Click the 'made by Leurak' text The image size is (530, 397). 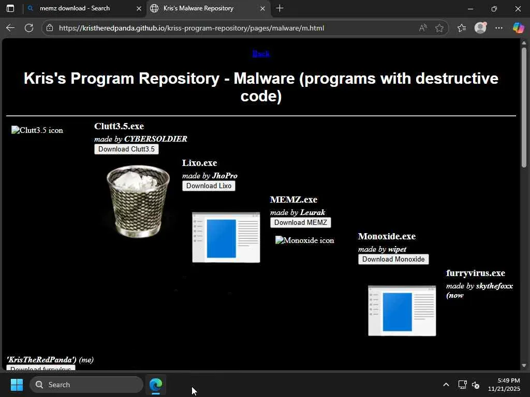coord(298,212)
